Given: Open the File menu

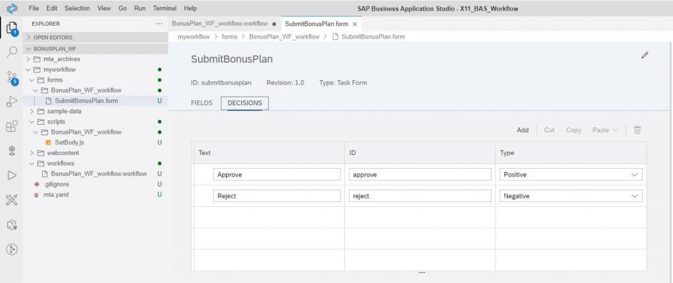Looking at the screenshot, I should pos(34,8).
